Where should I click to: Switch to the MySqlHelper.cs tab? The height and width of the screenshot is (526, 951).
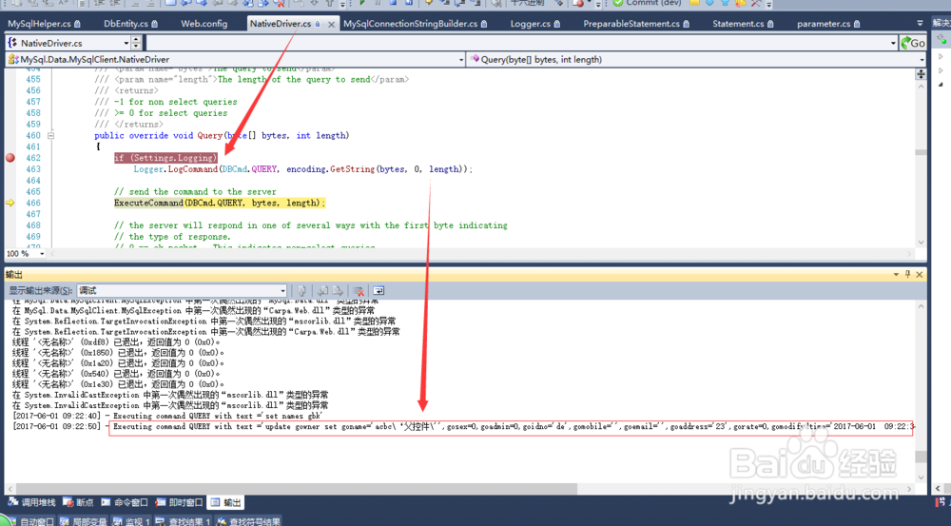click(x=44, y=24)
